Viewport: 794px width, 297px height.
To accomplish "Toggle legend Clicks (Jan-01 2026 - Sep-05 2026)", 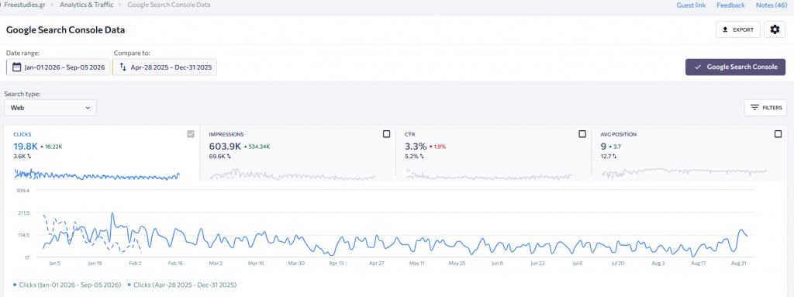I will click(67, 285).
